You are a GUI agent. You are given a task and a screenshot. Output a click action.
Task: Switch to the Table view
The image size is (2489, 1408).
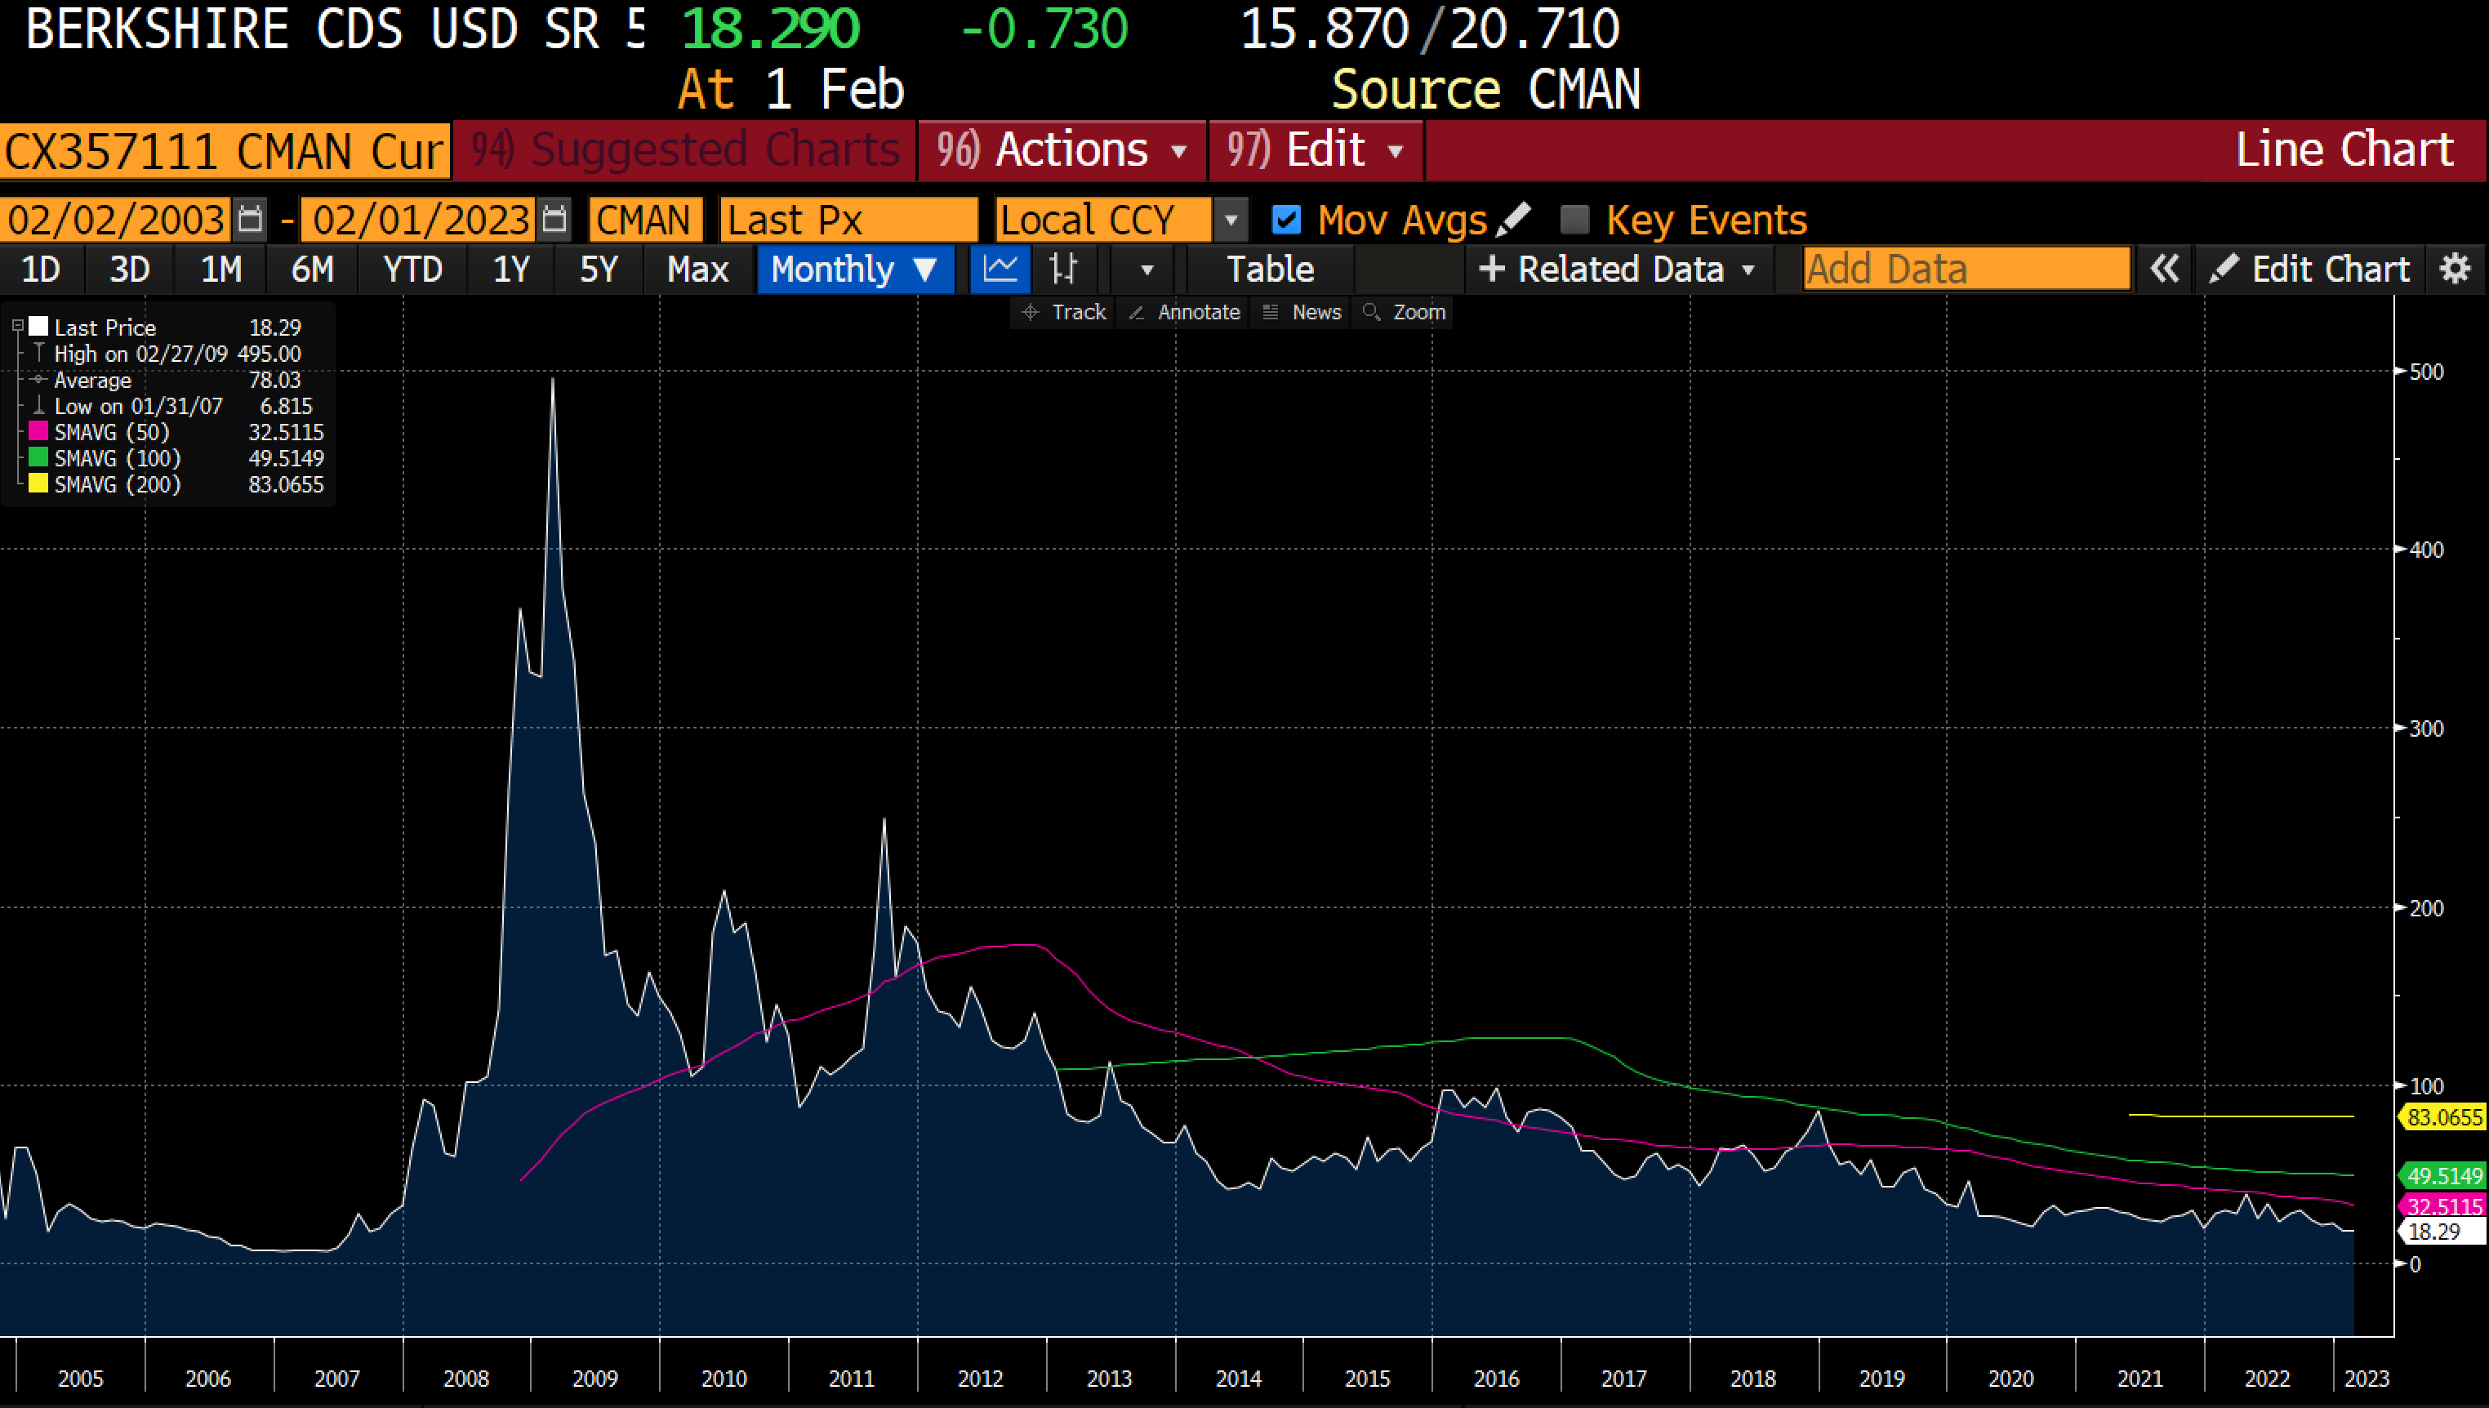[x=1270, y=269]
